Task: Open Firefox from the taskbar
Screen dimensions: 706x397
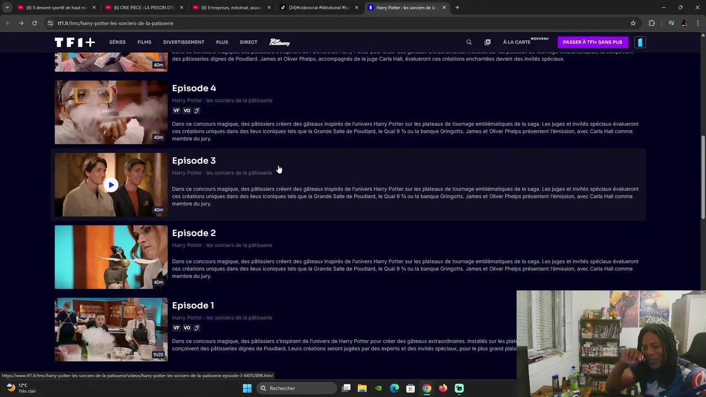Action: click(x=443, y=388)
